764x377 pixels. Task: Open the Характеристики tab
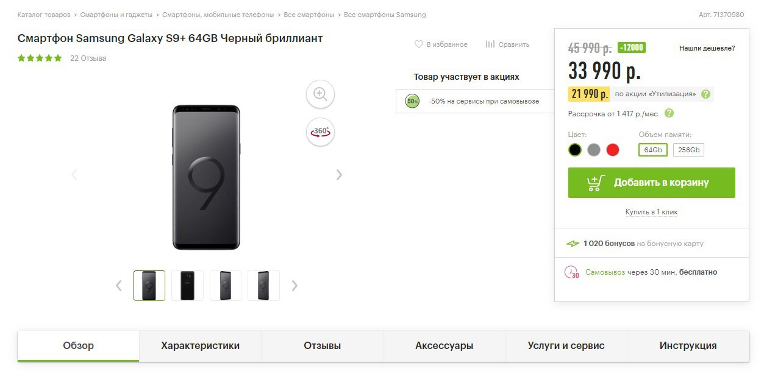click(200, 346)
